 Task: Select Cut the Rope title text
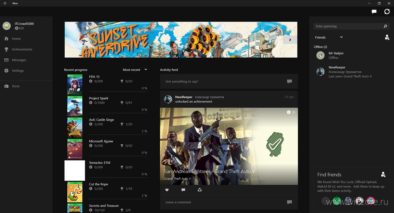(98, 184)
